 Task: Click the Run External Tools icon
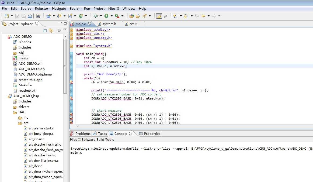click(117, 16)
